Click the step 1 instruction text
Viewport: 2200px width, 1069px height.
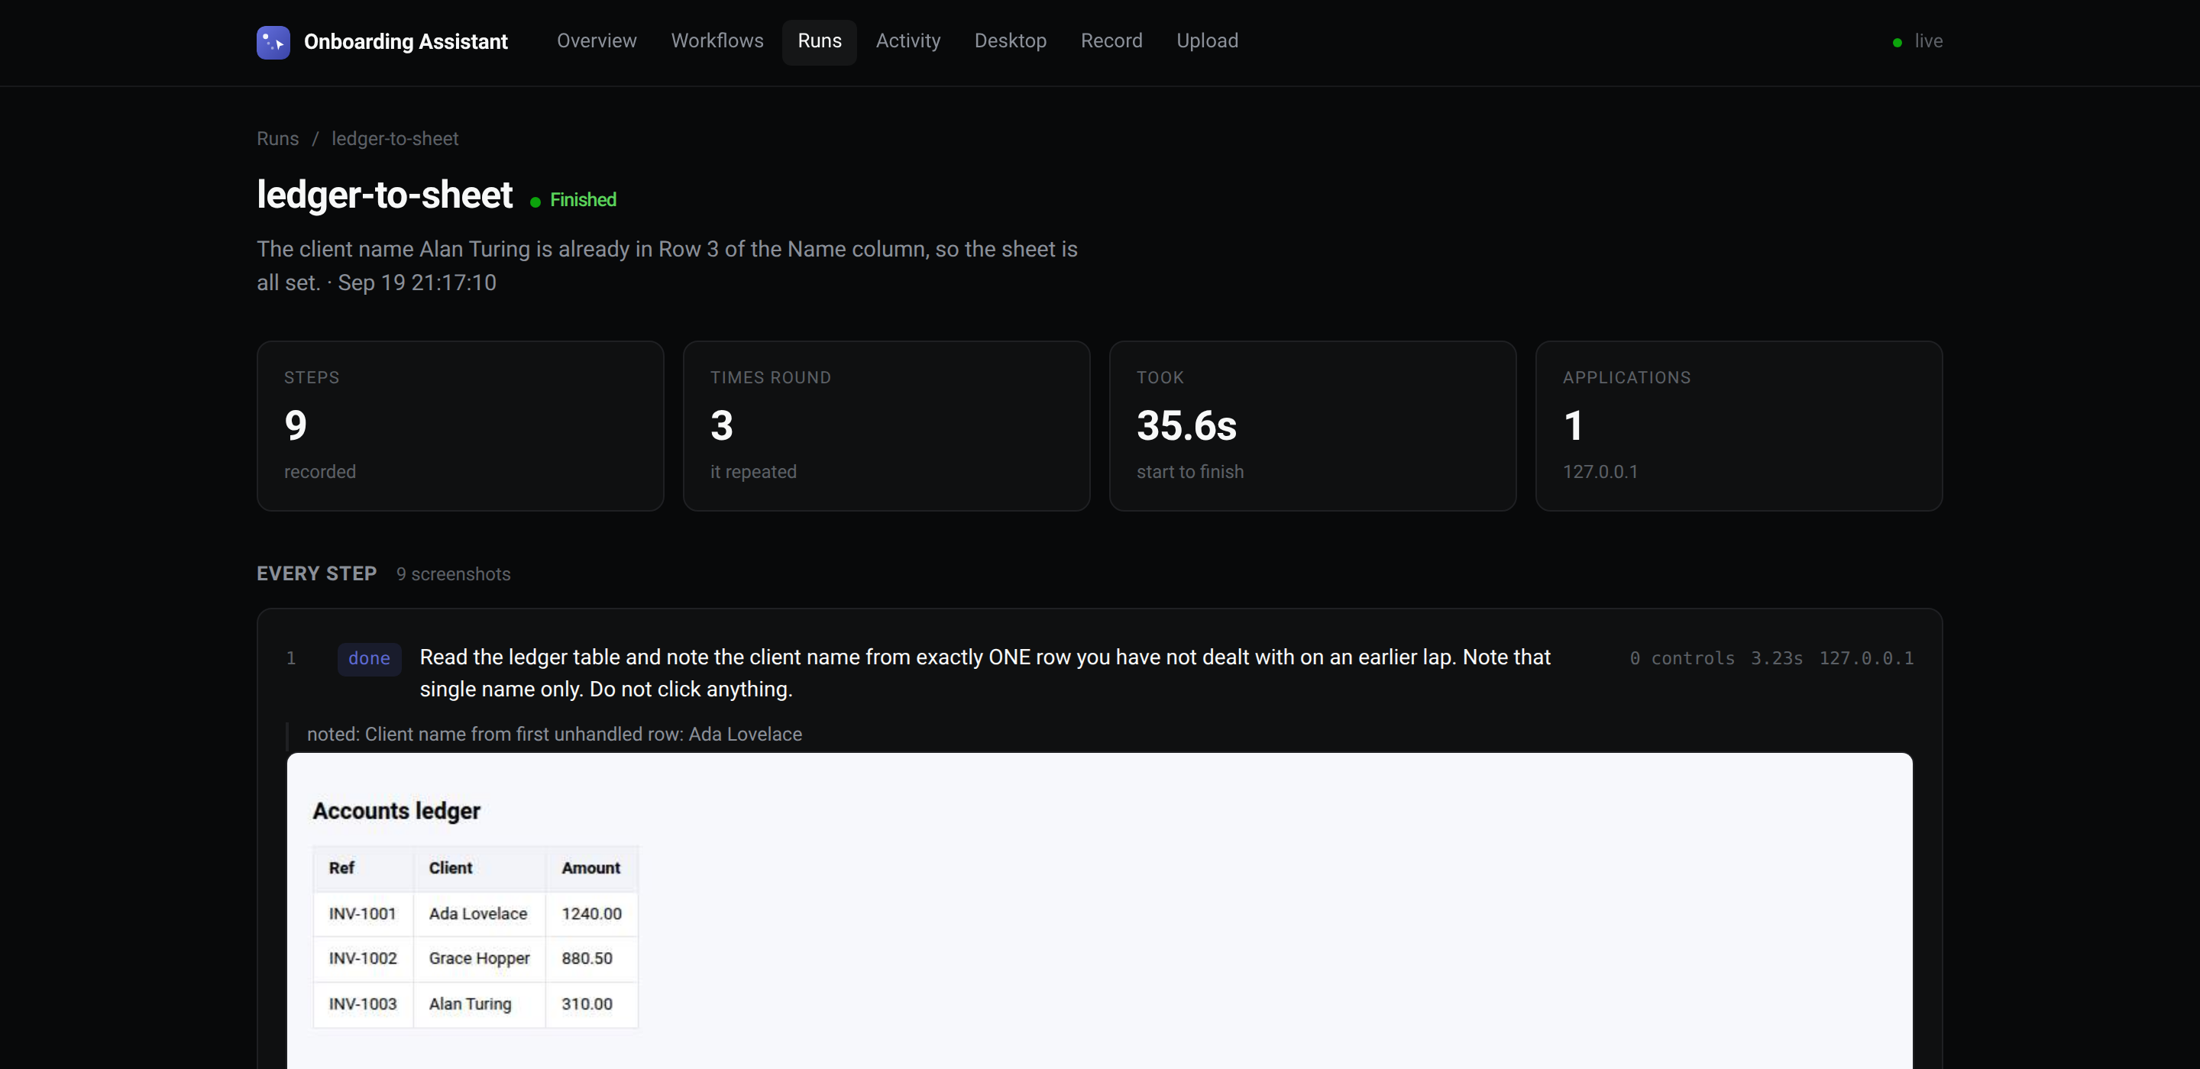pyautogui.click(x=985, y=673)
